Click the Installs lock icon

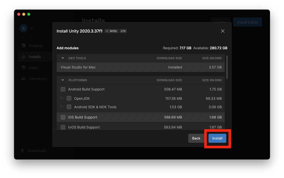[x=23, y=57]
